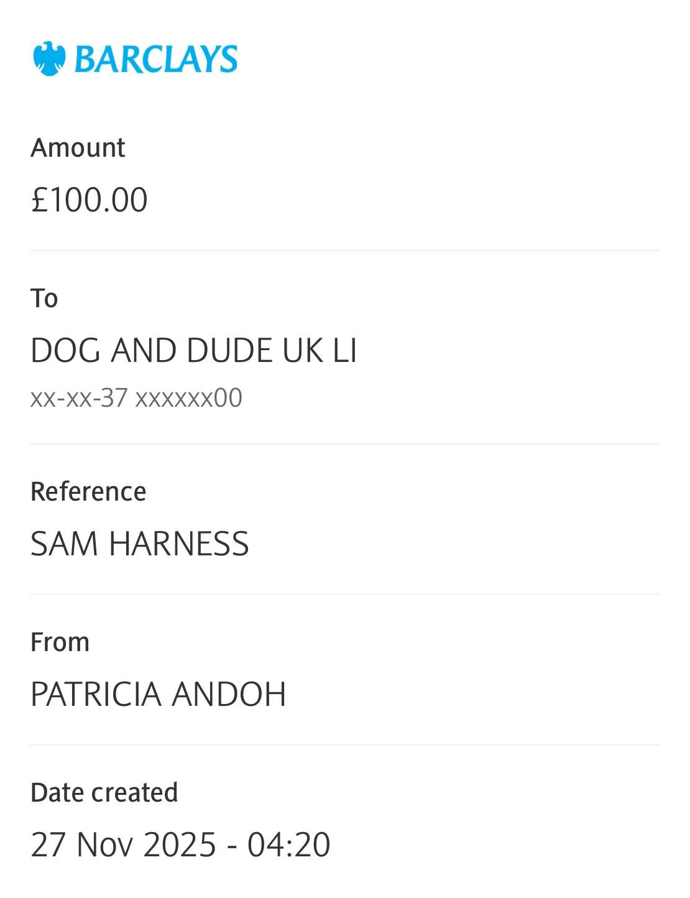This screenshot has height=898, width=690.
Task: Click the 04:20 time value
Action: (x=288, y=845)
